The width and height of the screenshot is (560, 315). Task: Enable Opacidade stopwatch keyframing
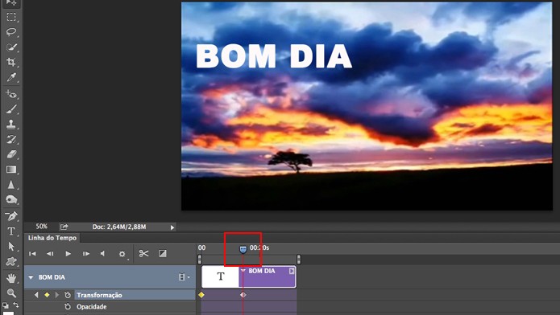click(x=68, y=306)
